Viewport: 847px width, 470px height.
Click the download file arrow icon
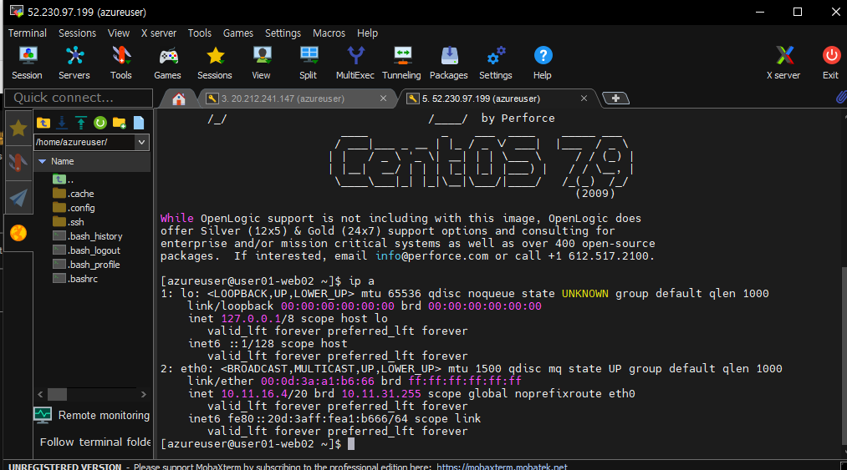point(62,123)
